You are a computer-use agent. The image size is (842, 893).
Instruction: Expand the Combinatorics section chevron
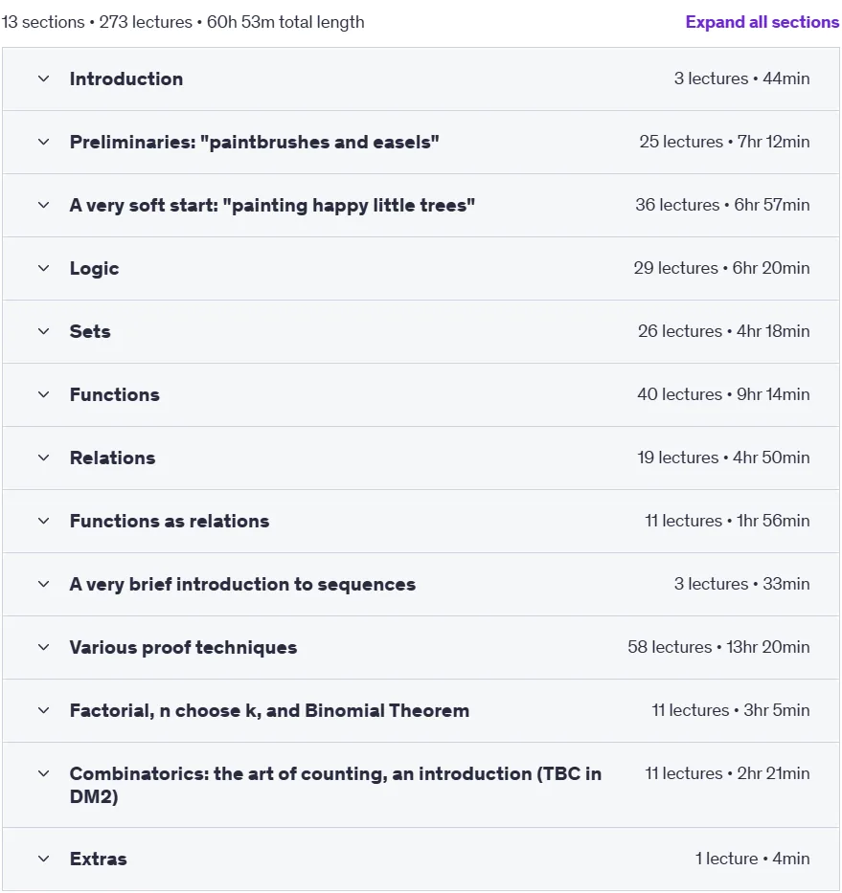pos(44,774)
